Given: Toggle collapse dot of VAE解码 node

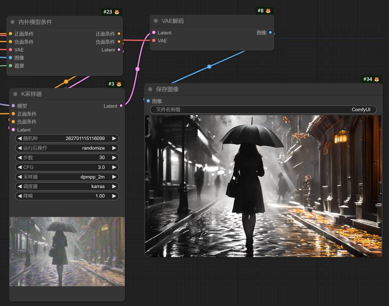Looking at the screenshot, I should coord(156,21).
